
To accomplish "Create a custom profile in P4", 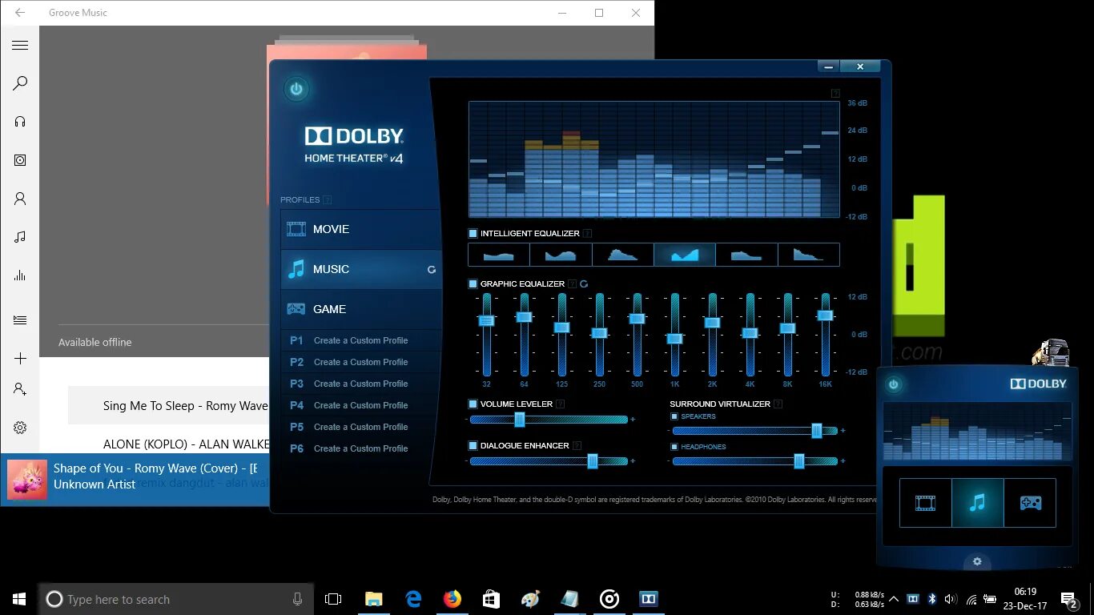I will point(360,405).
